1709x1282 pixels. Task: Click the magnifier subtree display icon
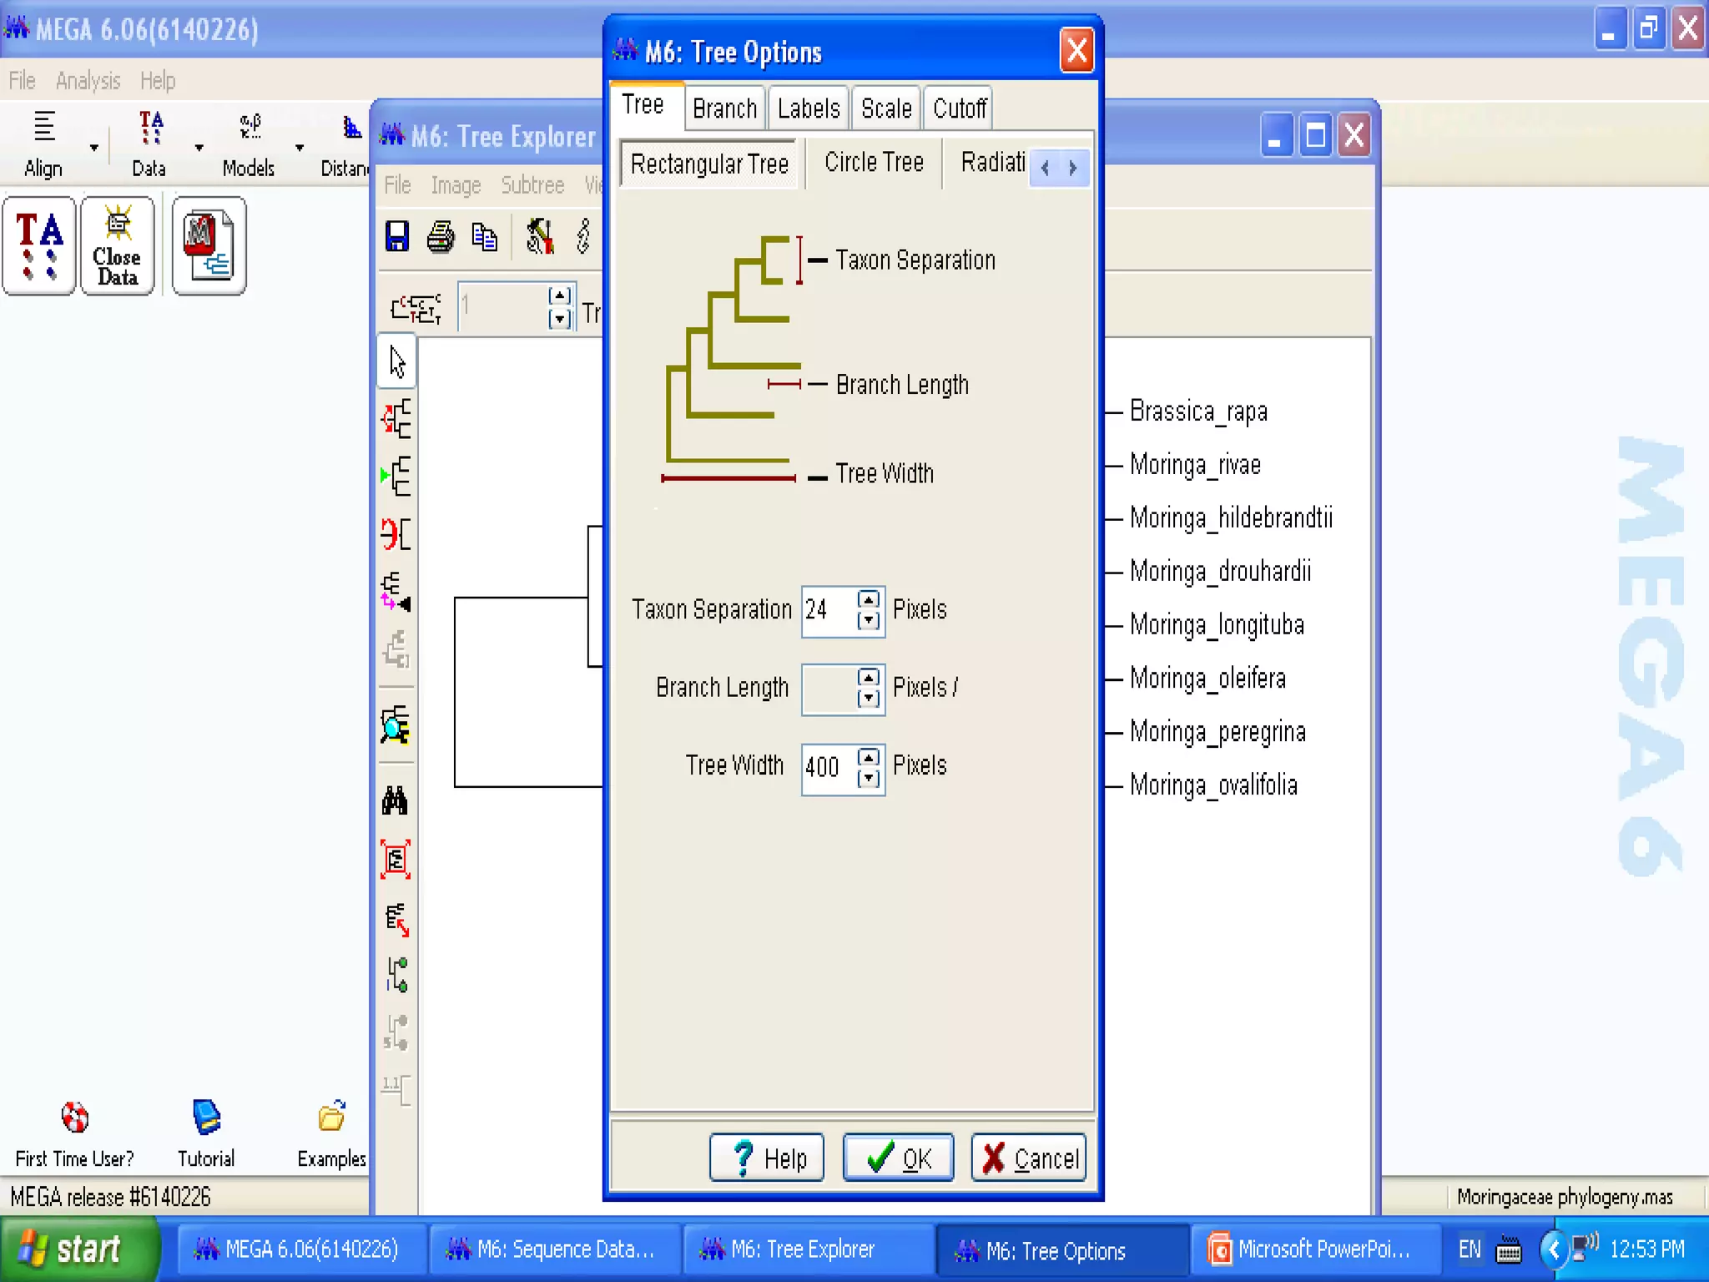(x=396, y=725)
